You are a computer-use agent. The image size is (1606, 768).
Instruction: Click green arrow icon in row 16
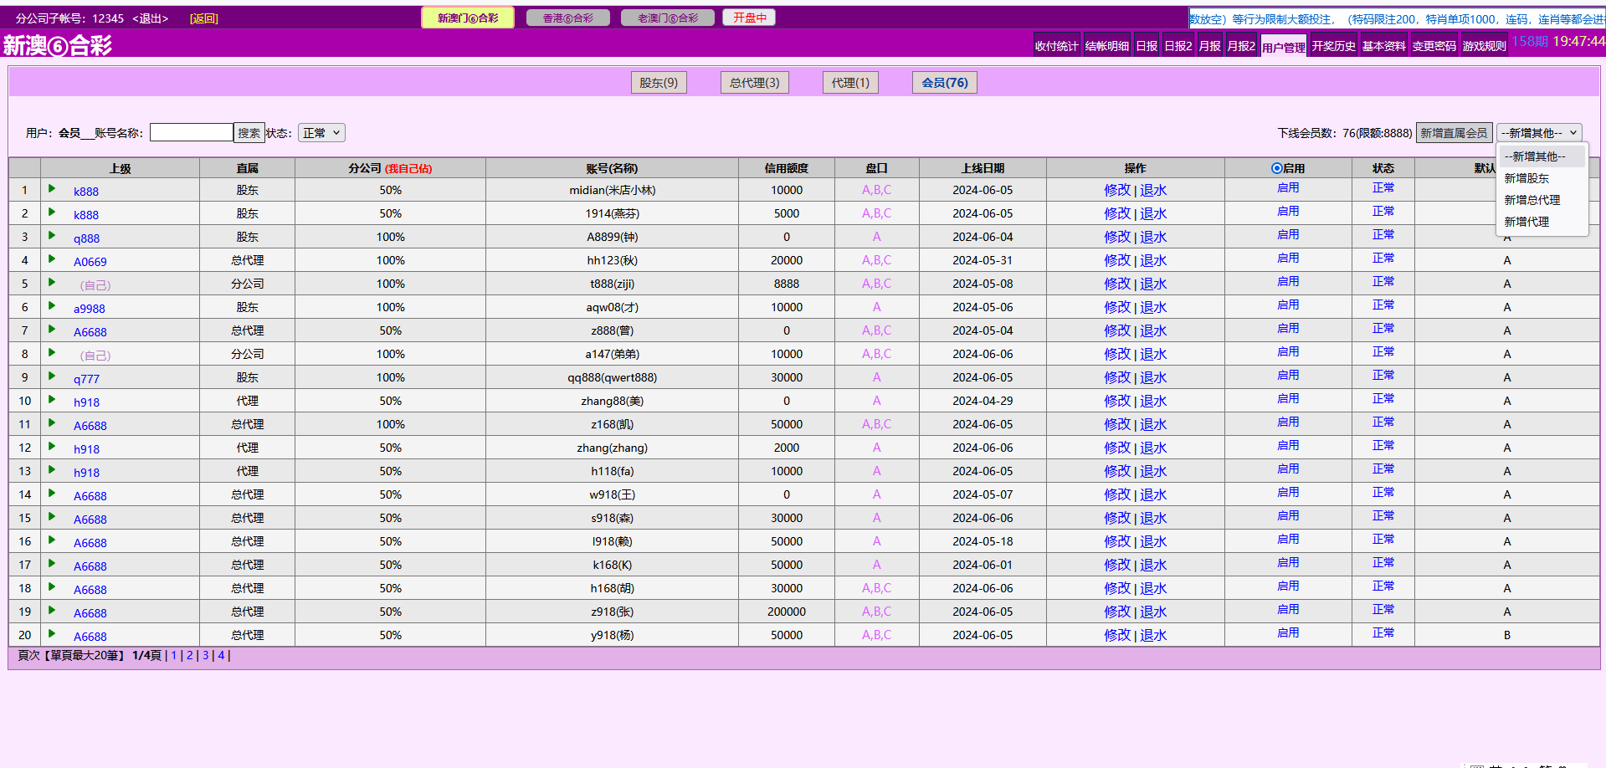tap(52, 540)
